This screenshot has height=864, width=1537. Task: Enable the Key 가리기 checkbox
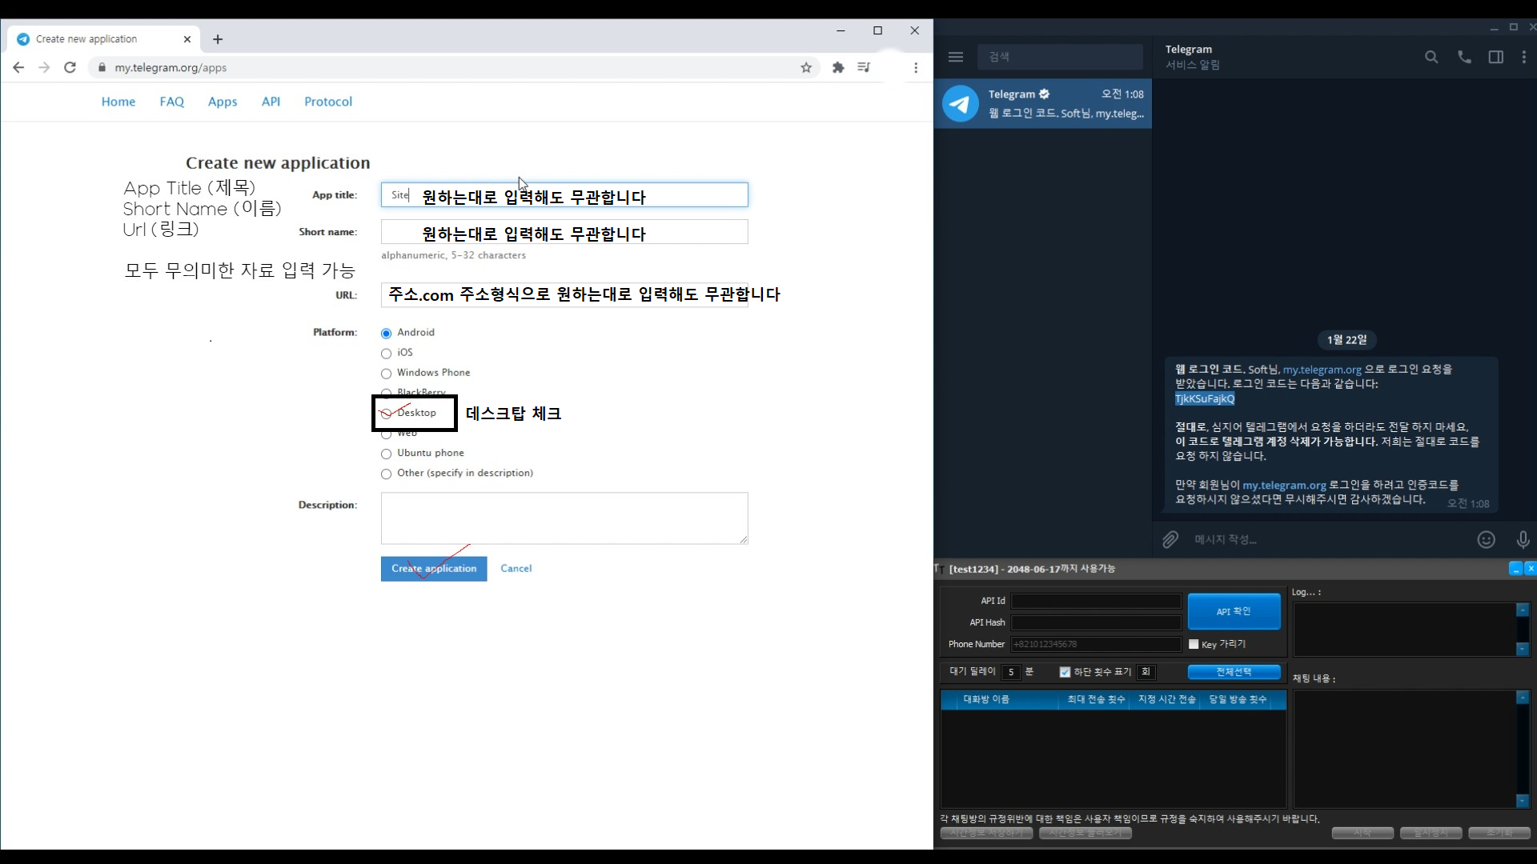coord(1194,644)
